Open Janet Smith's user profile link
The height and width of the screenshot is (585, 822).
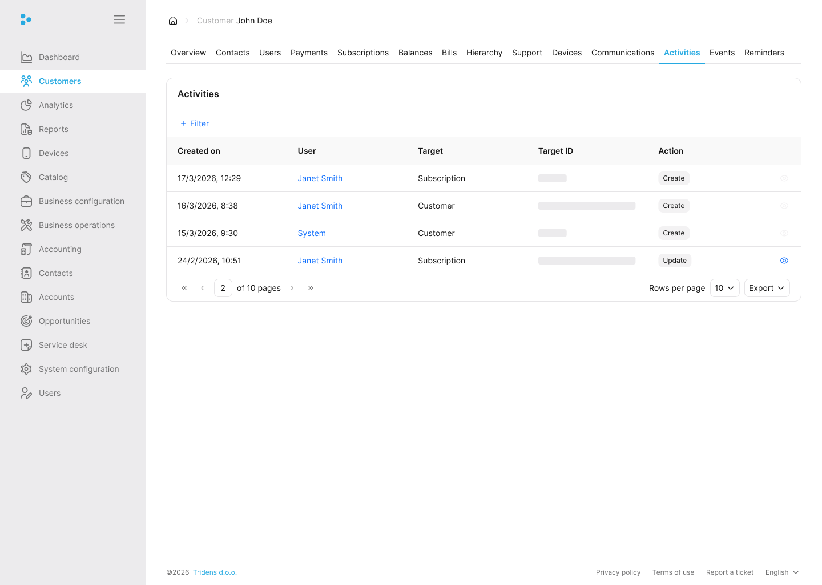click(320, 178)
